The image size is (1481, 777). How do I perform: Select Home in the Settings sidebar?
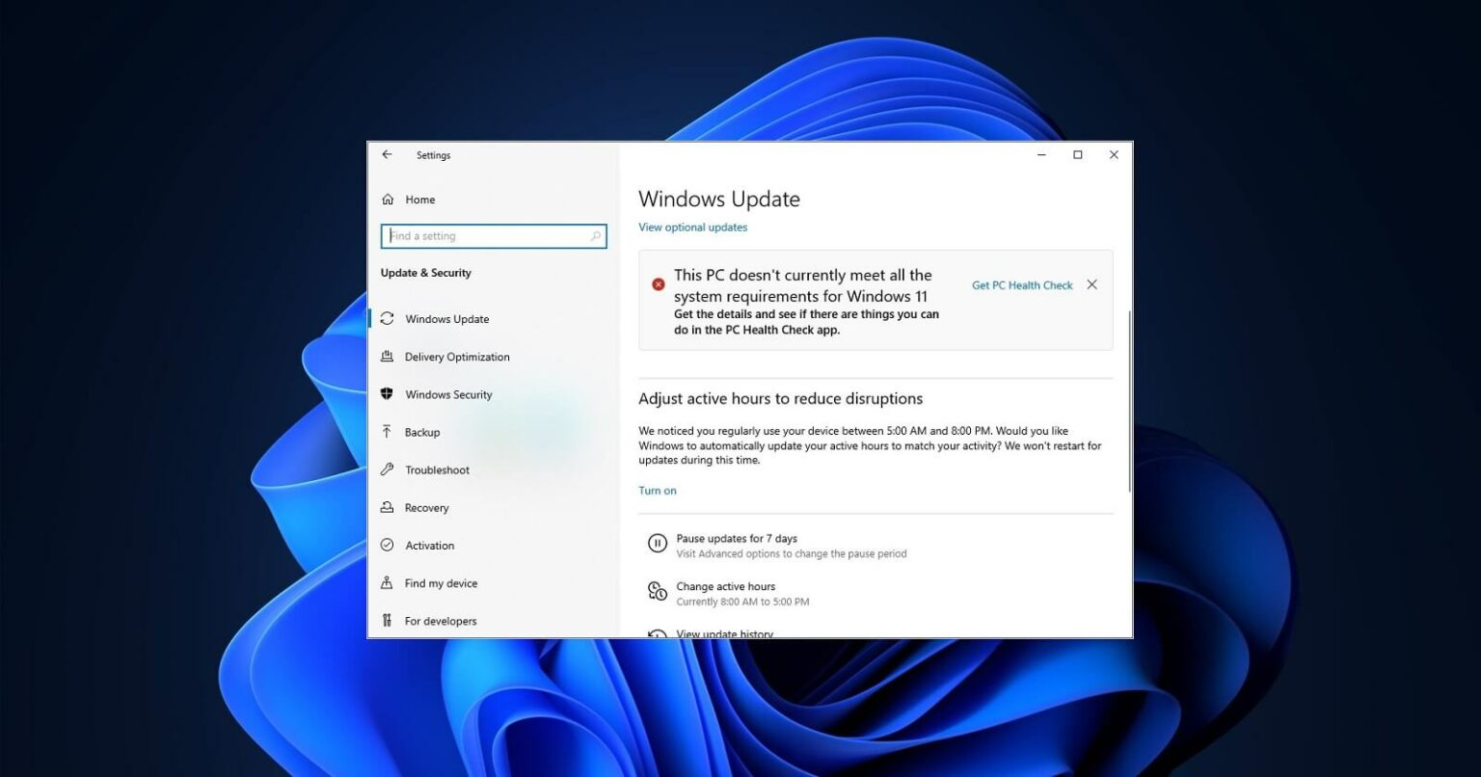pyautogui.click(x=420, y=200)
